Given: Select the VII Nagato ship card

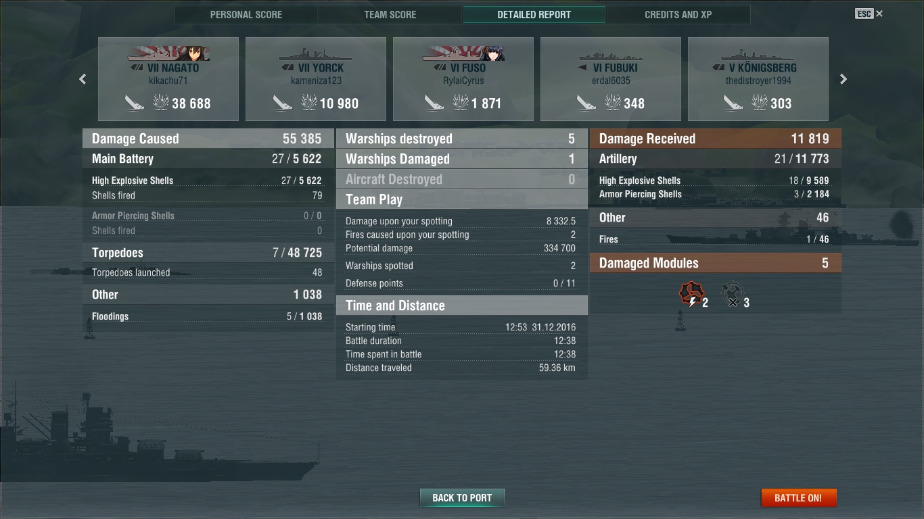Looking at the screenshot, I should click(x=168, y=79).
